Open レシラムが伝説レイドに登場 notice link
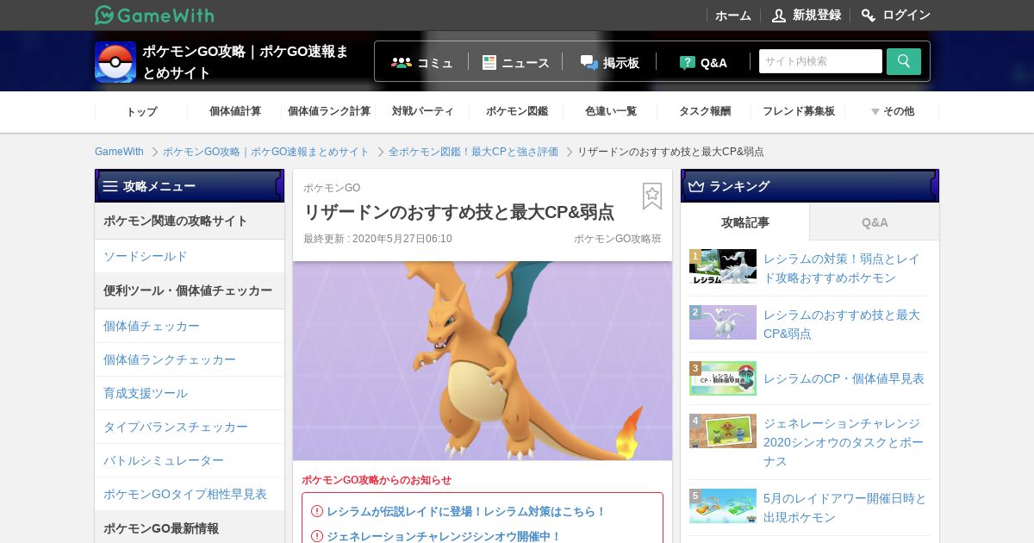 (x=466, y=511)
